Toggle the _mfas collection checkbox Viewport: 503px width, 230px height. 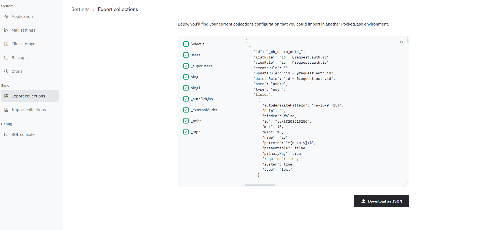[x=186, y=121]
